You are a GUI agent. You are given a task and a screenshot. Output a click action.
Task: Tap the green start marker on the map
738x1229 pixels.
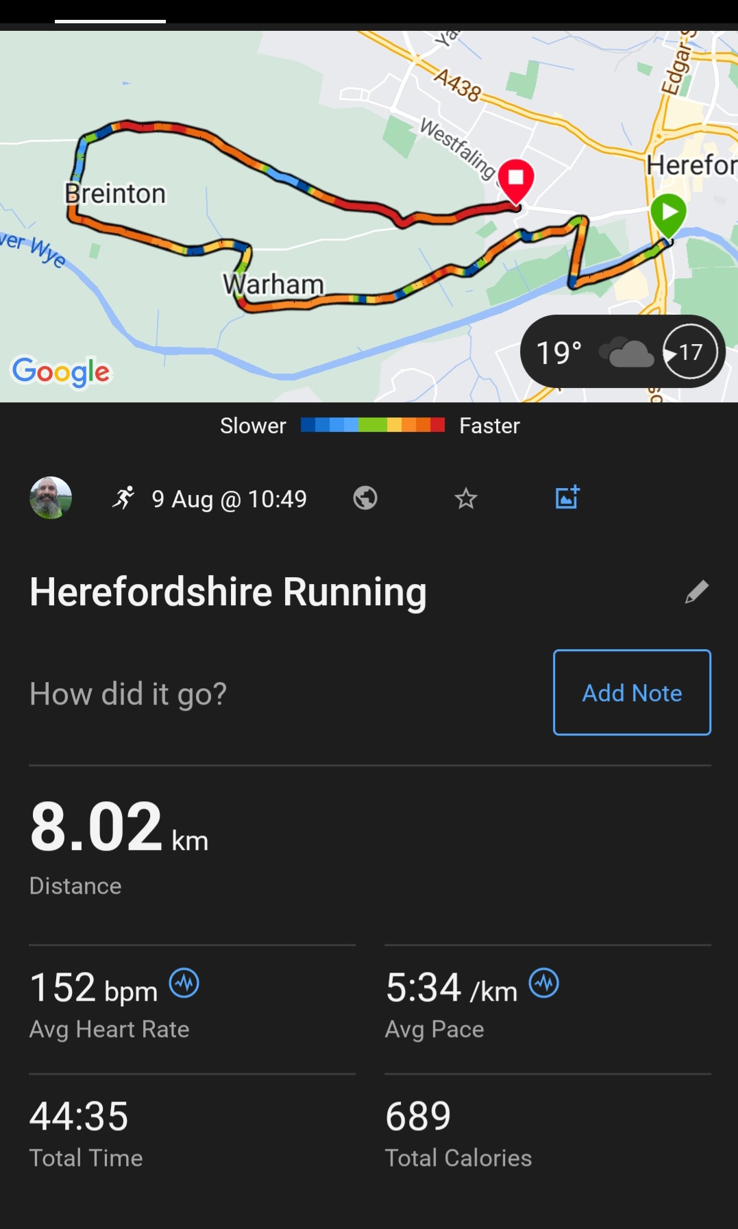(668, 215)
